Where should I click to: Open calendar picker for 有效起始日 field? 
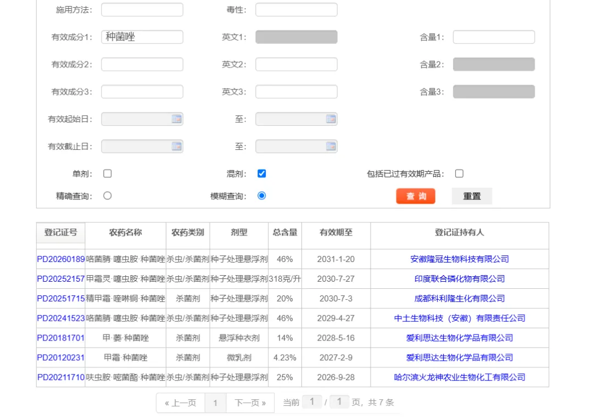pyautogui.click(x=177, y=119)
